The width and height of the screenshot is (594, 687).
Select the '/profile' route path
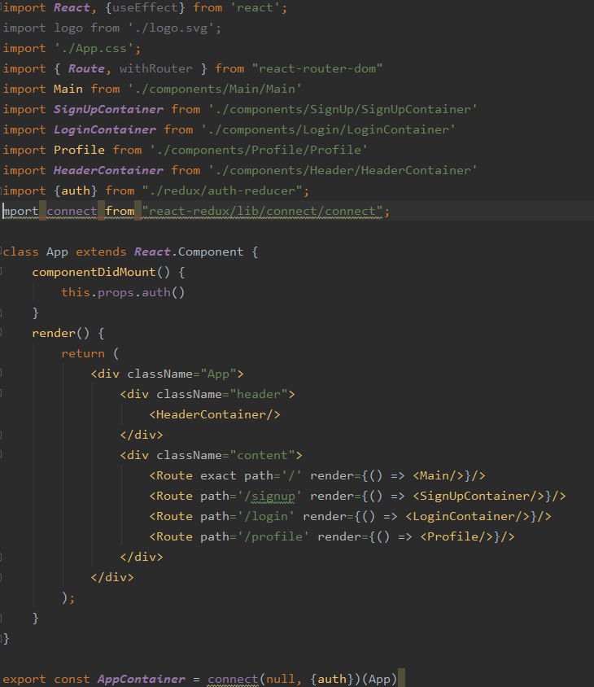273,536
